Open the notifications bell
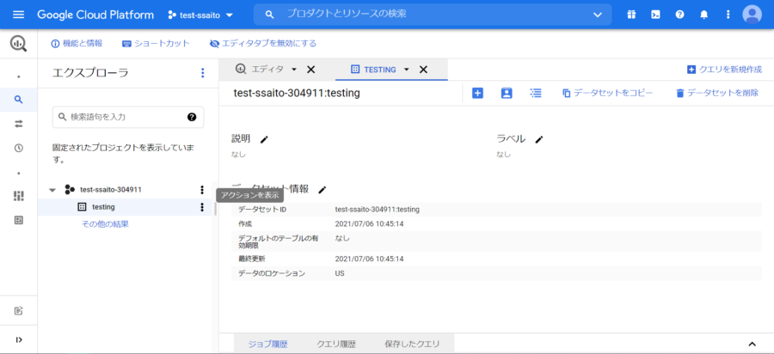The height and width of the screenshot is (354, 774). point(703,15)
